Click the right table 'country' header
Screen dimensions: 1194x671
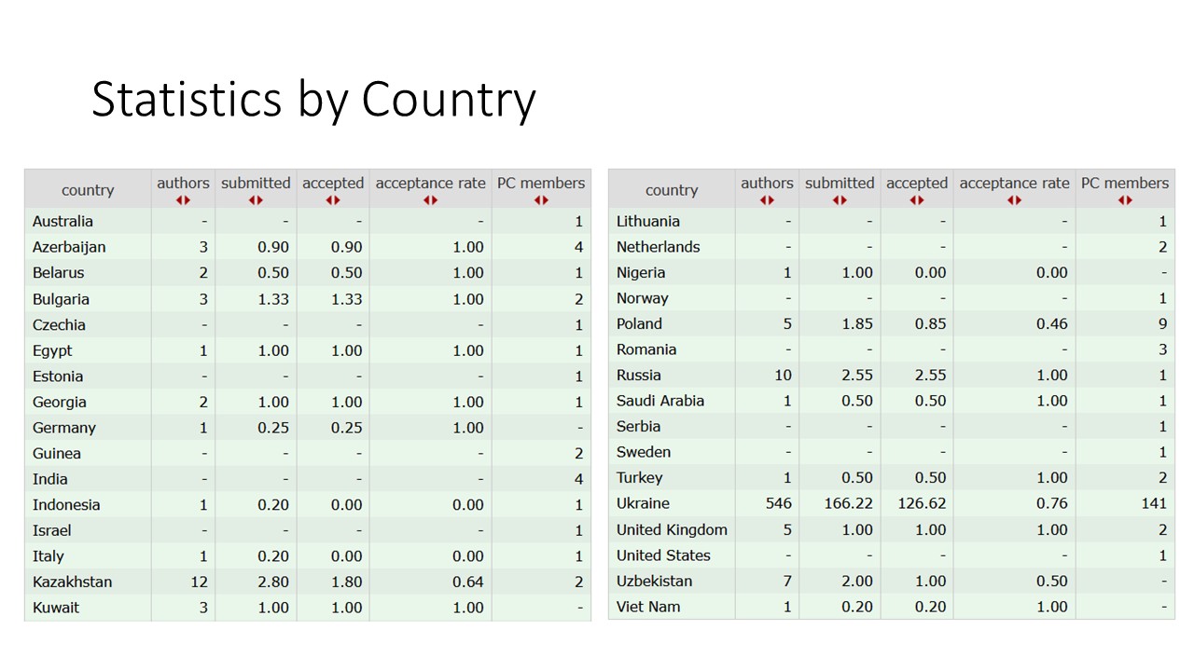pos(672,190)
